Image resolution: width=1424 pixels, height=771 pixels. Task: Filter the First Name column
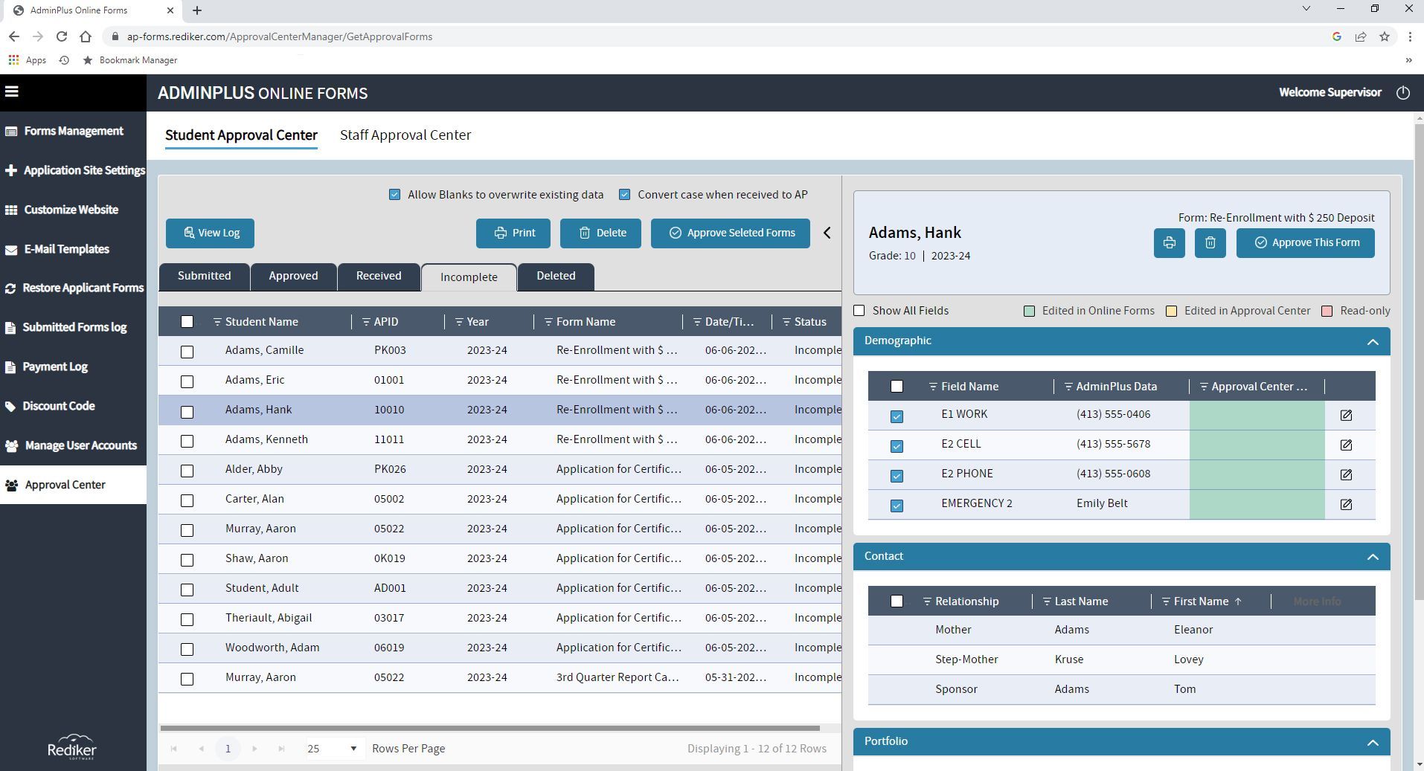click(x=1166, y=601)
